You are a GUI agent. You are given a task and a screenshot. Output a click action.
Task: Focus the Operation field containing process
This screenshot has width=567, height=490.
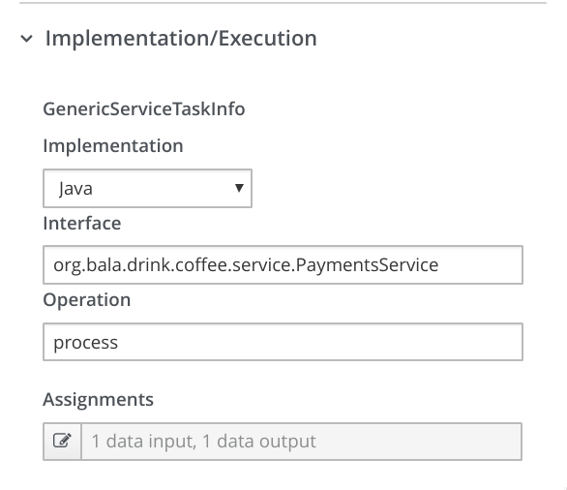click(x=283, y=342)
